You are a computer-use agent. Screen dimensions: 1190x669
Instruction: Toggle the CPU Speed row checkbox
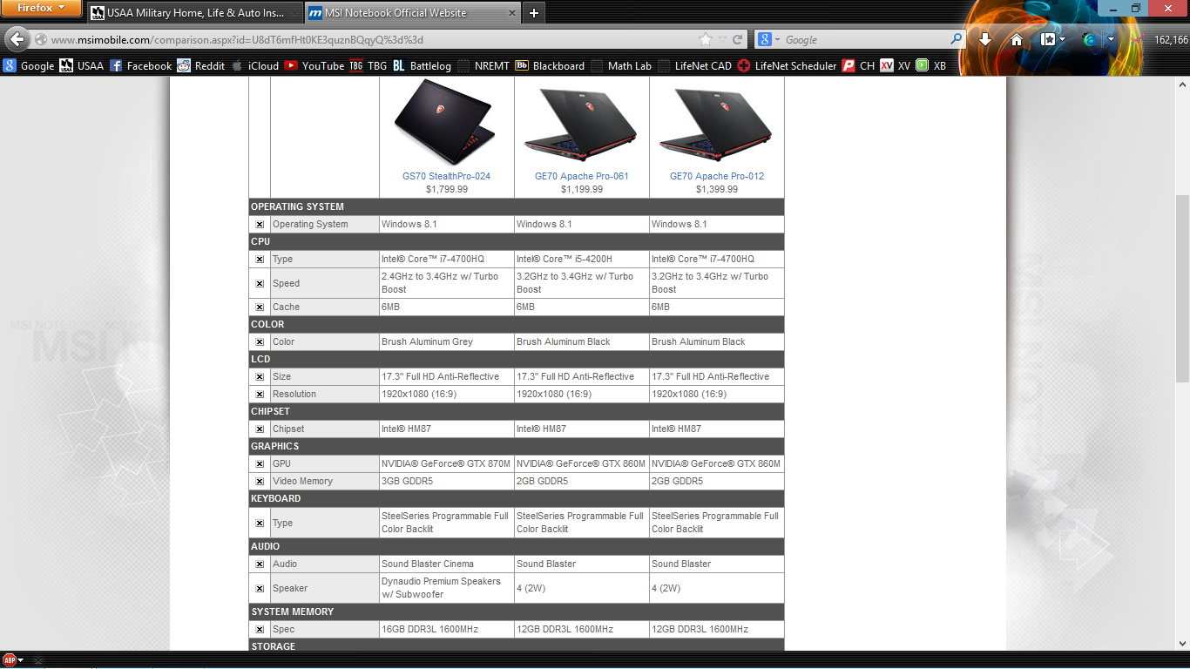click(260, 283)
